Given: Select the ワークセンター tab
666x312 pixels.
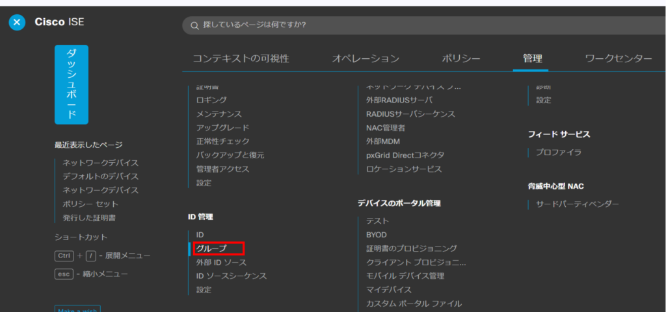Looking at the screenshot, I should [619, 59].
